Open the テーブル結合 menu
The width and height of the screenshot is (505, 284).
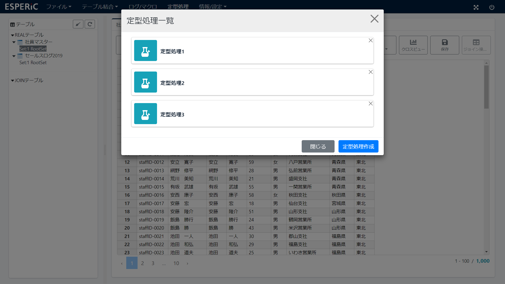[x=100, y=7]
